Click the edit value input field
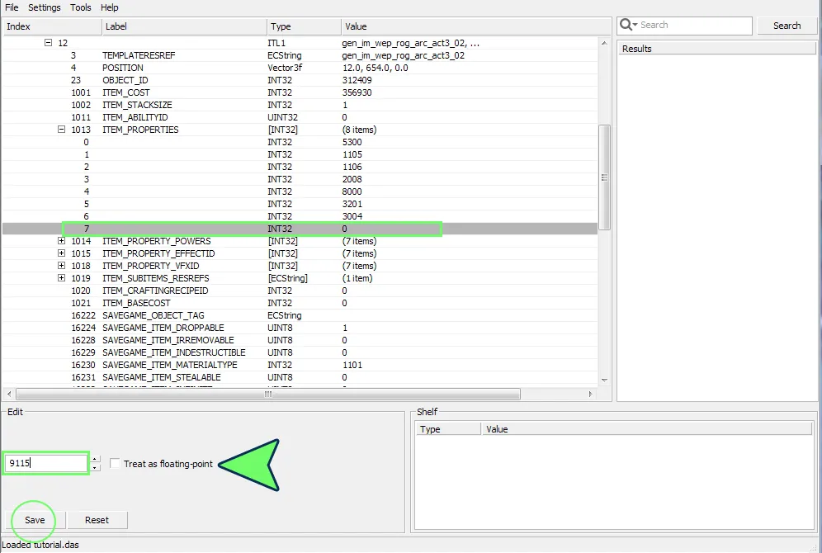Viewport: 822px width, 553px height. coord(46,464)
